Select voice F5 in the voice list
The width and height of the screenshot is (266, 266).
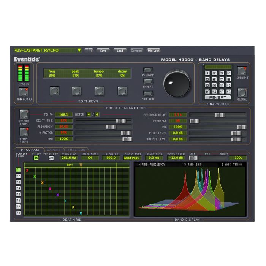point(18,194)
